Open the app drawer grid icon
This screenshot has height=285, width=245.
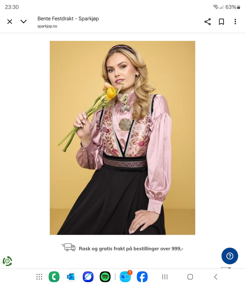tap(39, 277)
